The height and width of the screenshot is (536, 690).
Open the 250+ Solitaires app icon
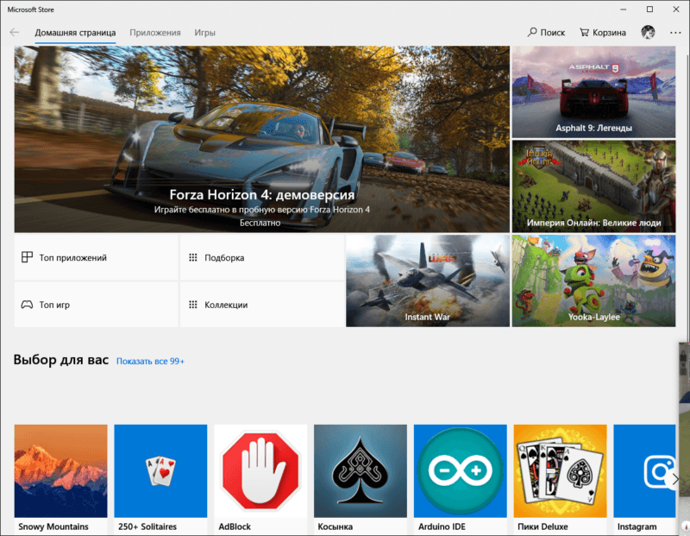pos(160,470)
